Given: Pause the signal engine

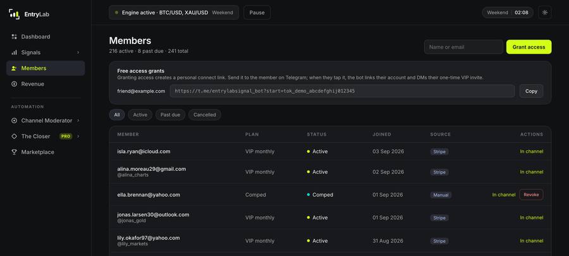Looking at the screenshot, I should click(x=257, y=13).
